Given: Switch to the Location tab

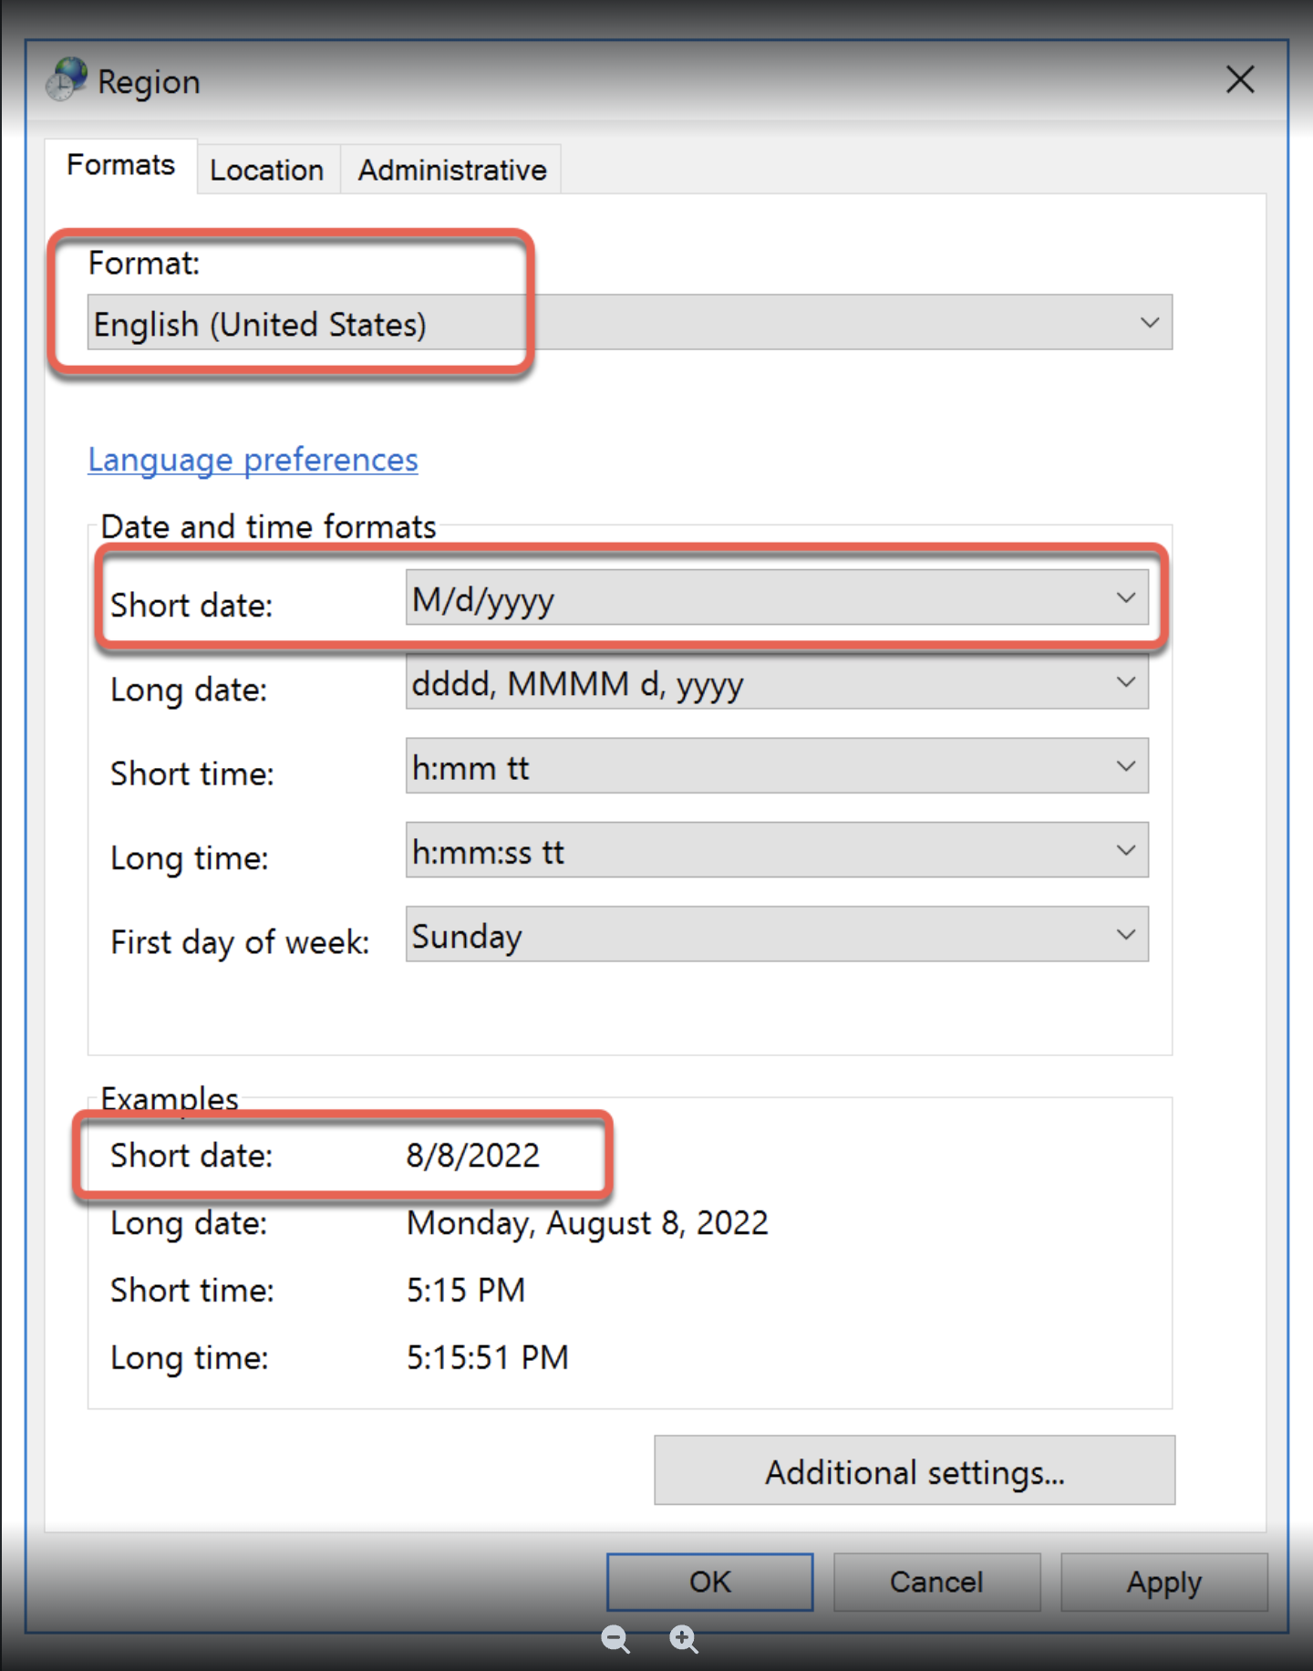Looking at the screenshot, I should click(x=267, y=170).
